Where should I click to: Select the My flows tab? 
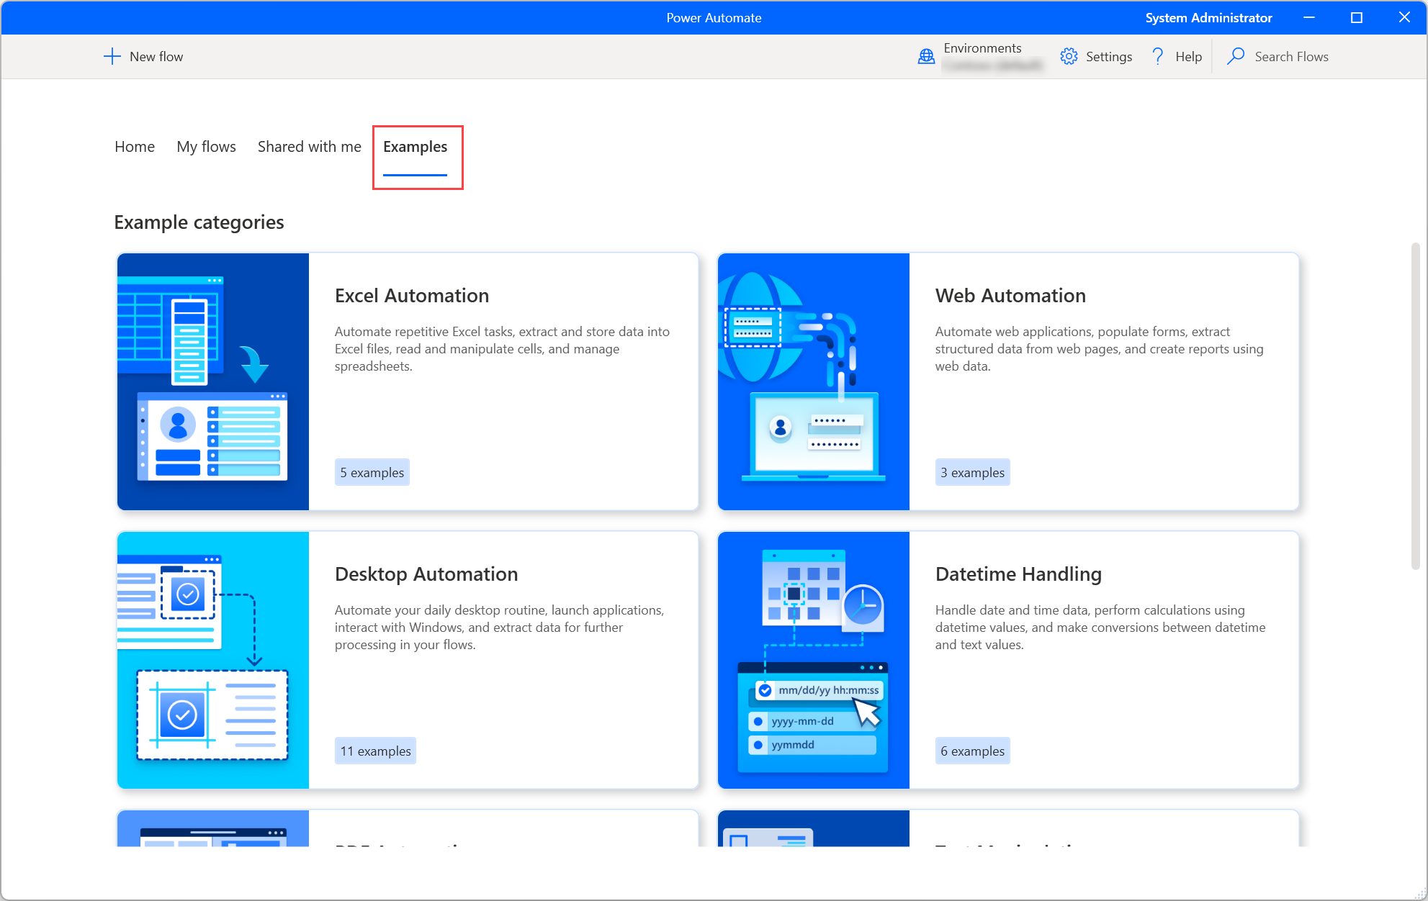click(x=207, y=146)
